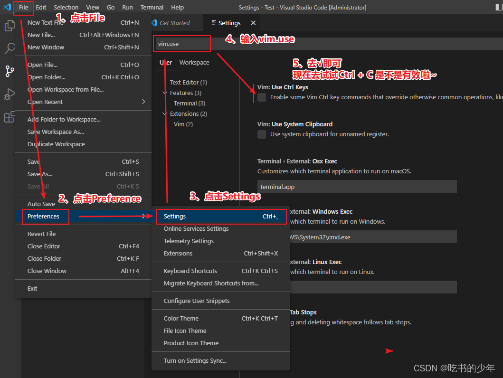Open the Preferences submenu
This screenshot has width=503, height=378.
pos(83,216)
